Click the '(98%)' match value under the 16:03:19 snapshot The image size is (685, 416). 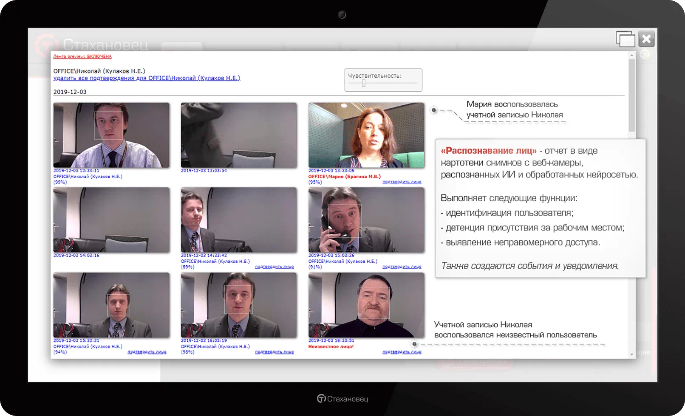(x=187, y=352)
